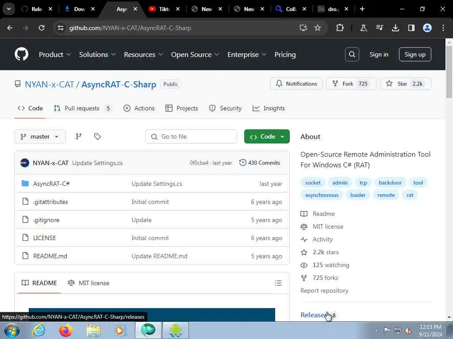Open the Report repository link
This screenshot has width=453, height=339.
click(324, 290)
